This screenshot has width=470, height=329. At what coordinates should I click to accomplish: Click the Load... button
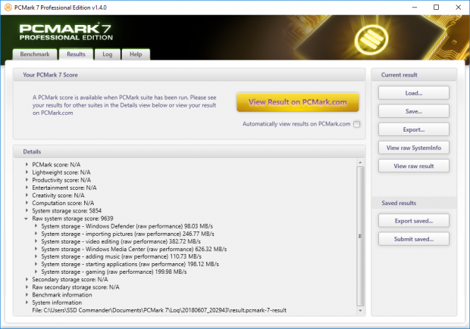(414, 93)
